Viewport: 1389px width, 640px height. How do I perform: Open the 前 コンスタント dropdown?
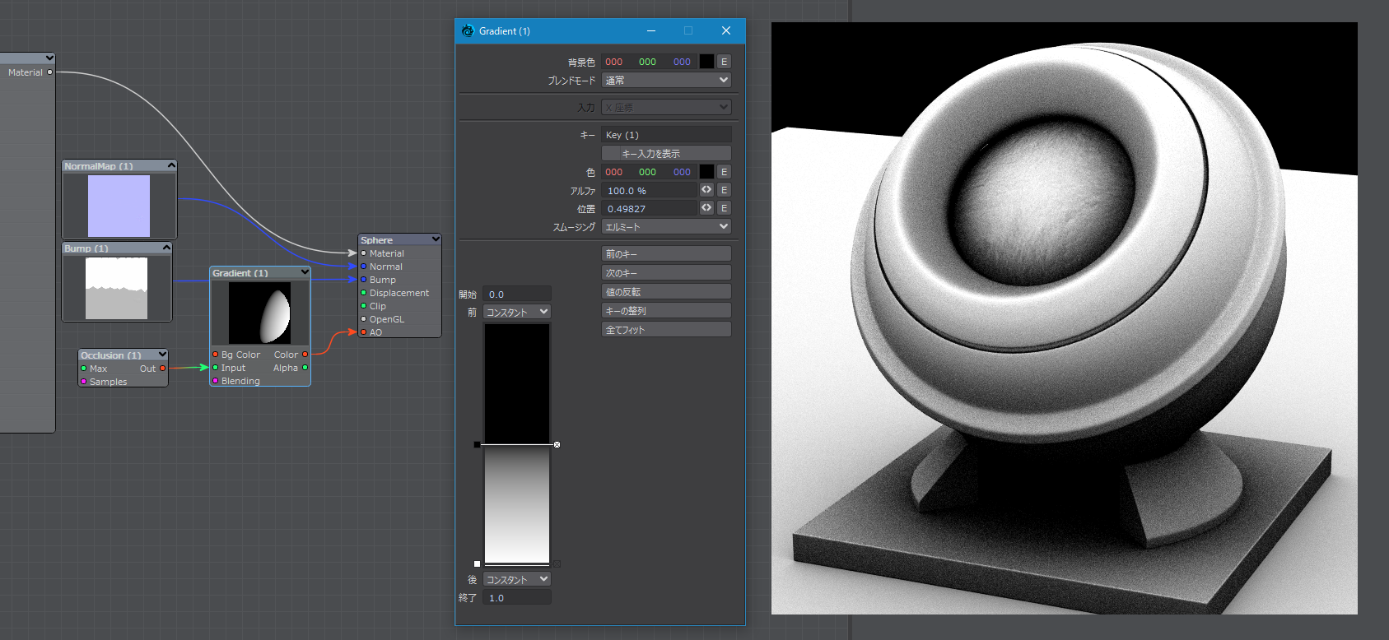click(x=516, y=312)
